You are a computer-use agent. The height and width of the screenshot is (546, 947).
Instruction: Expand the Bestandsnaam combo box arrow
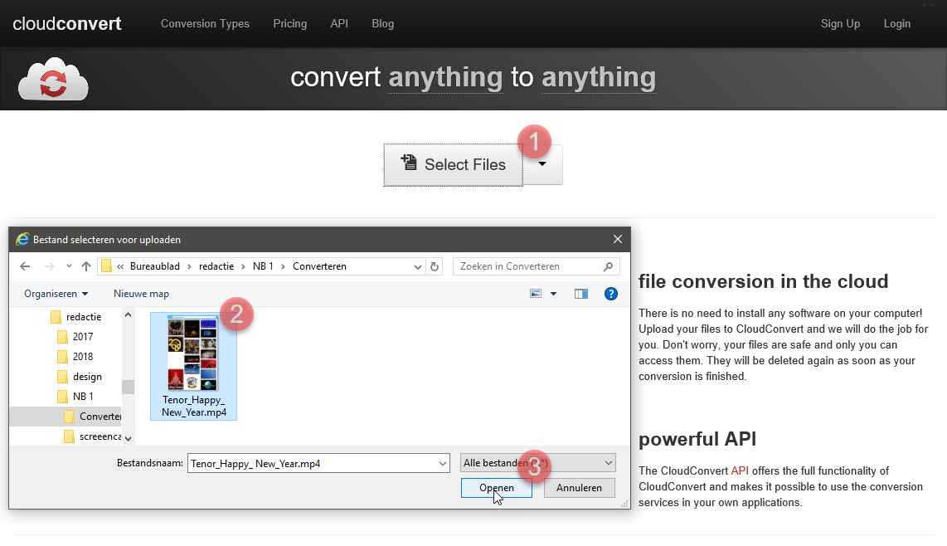442,463
